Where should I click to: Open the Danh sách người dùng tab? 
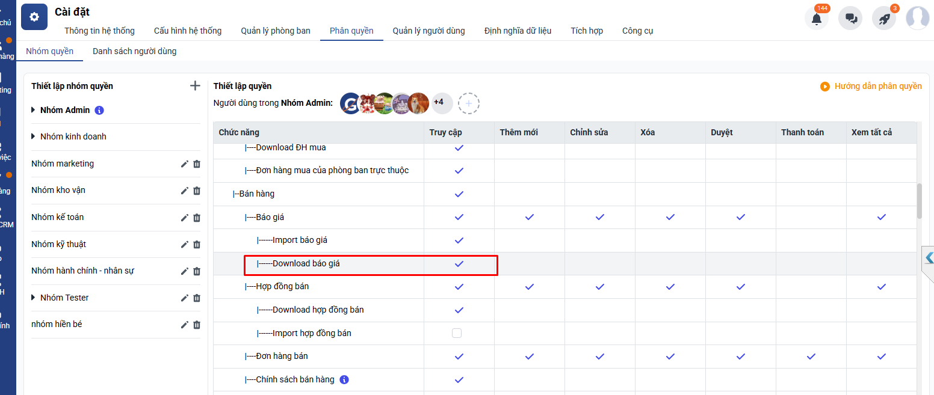(134, 51)
